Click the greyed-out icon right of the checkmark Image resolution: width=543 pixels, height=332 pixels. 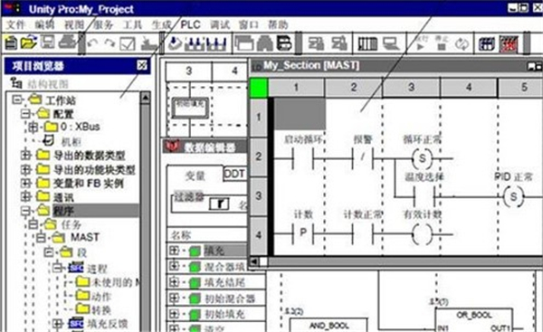[149, 44]
